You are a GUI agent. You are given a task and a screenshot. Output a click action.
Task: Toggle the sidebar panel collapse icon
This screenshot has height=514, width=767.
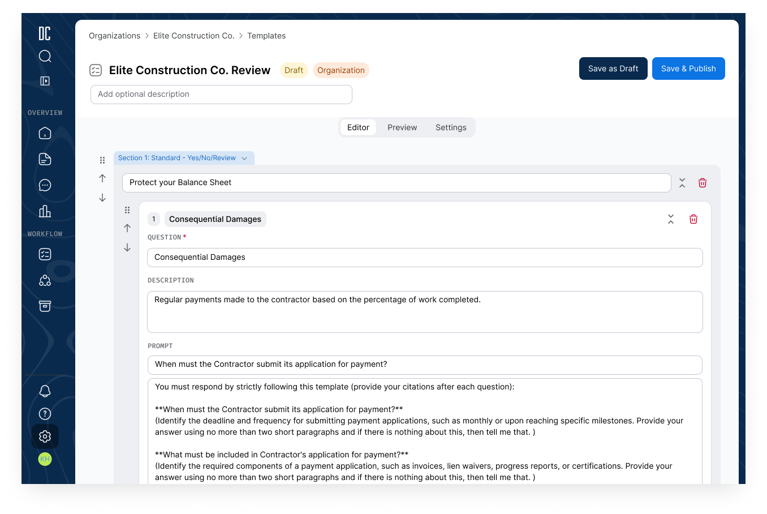point(45,81)
